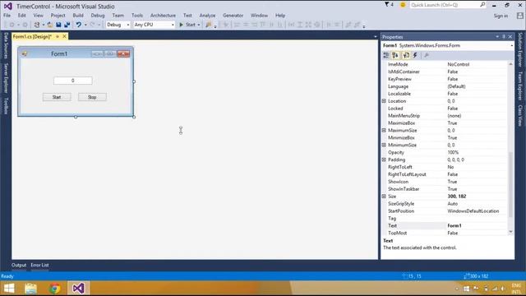Click the volume icon in system tray

(502, 289)
